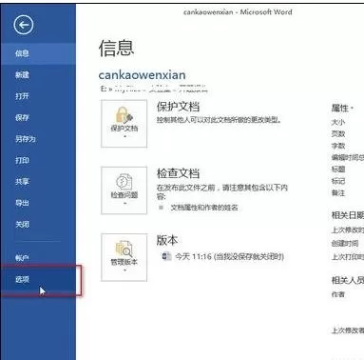The height and width of the screenshot is (360, 364).
Task: Click the cankaowenxian document name
Action: click(143, 75)
